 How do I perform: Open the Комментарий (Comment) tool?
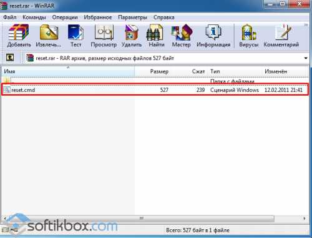point(281,36)
